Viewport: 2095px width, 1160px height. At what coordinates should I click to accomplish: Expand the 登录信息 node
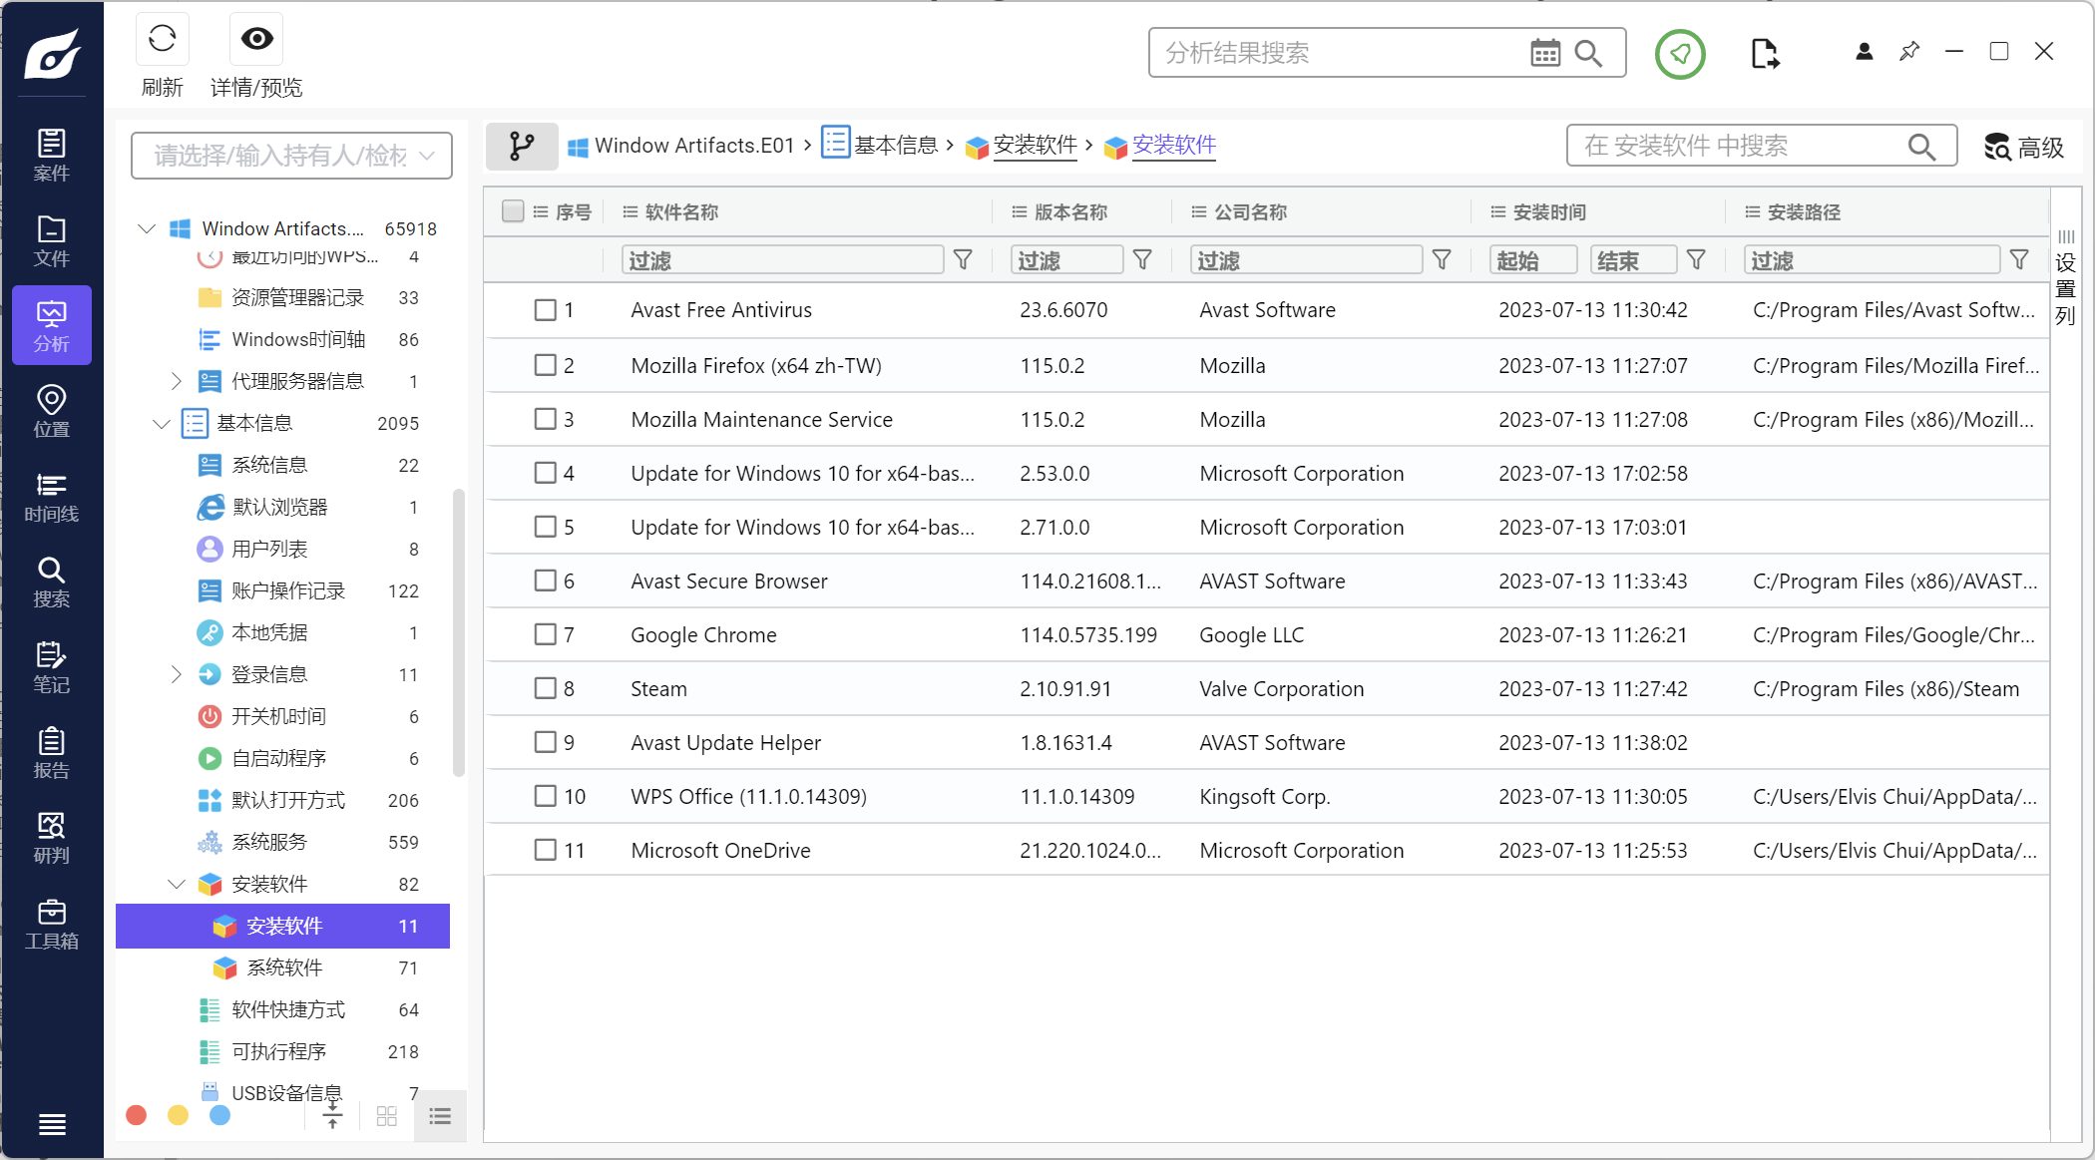click(x=176, y=674)
